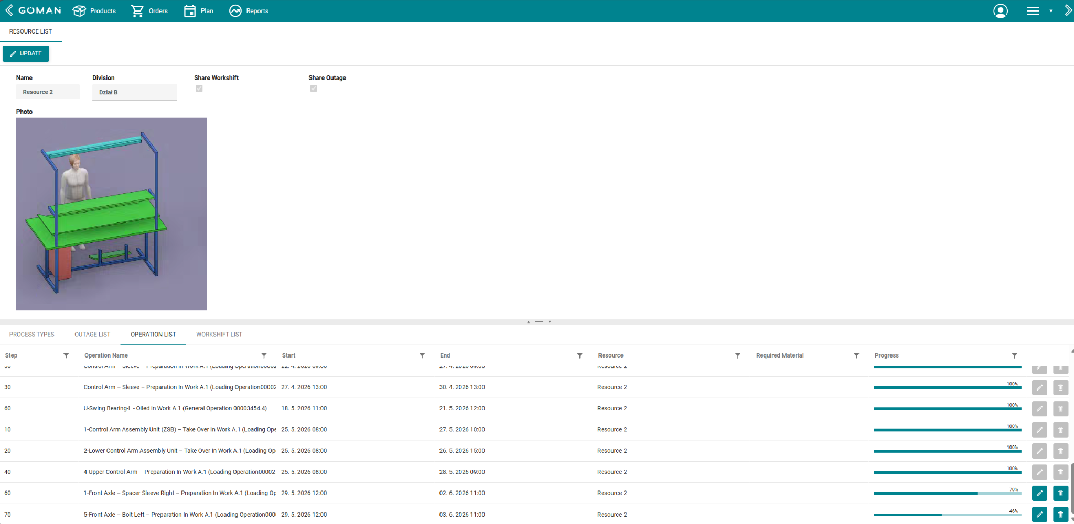Open the Reports menu

(249, 11)
